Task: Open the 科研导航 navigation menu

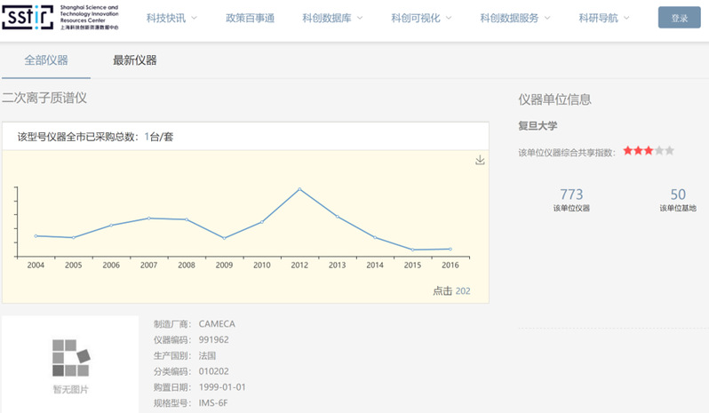Action: [603, 18]
